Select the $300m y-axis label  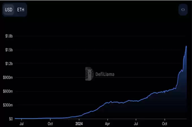click(8, 105)
